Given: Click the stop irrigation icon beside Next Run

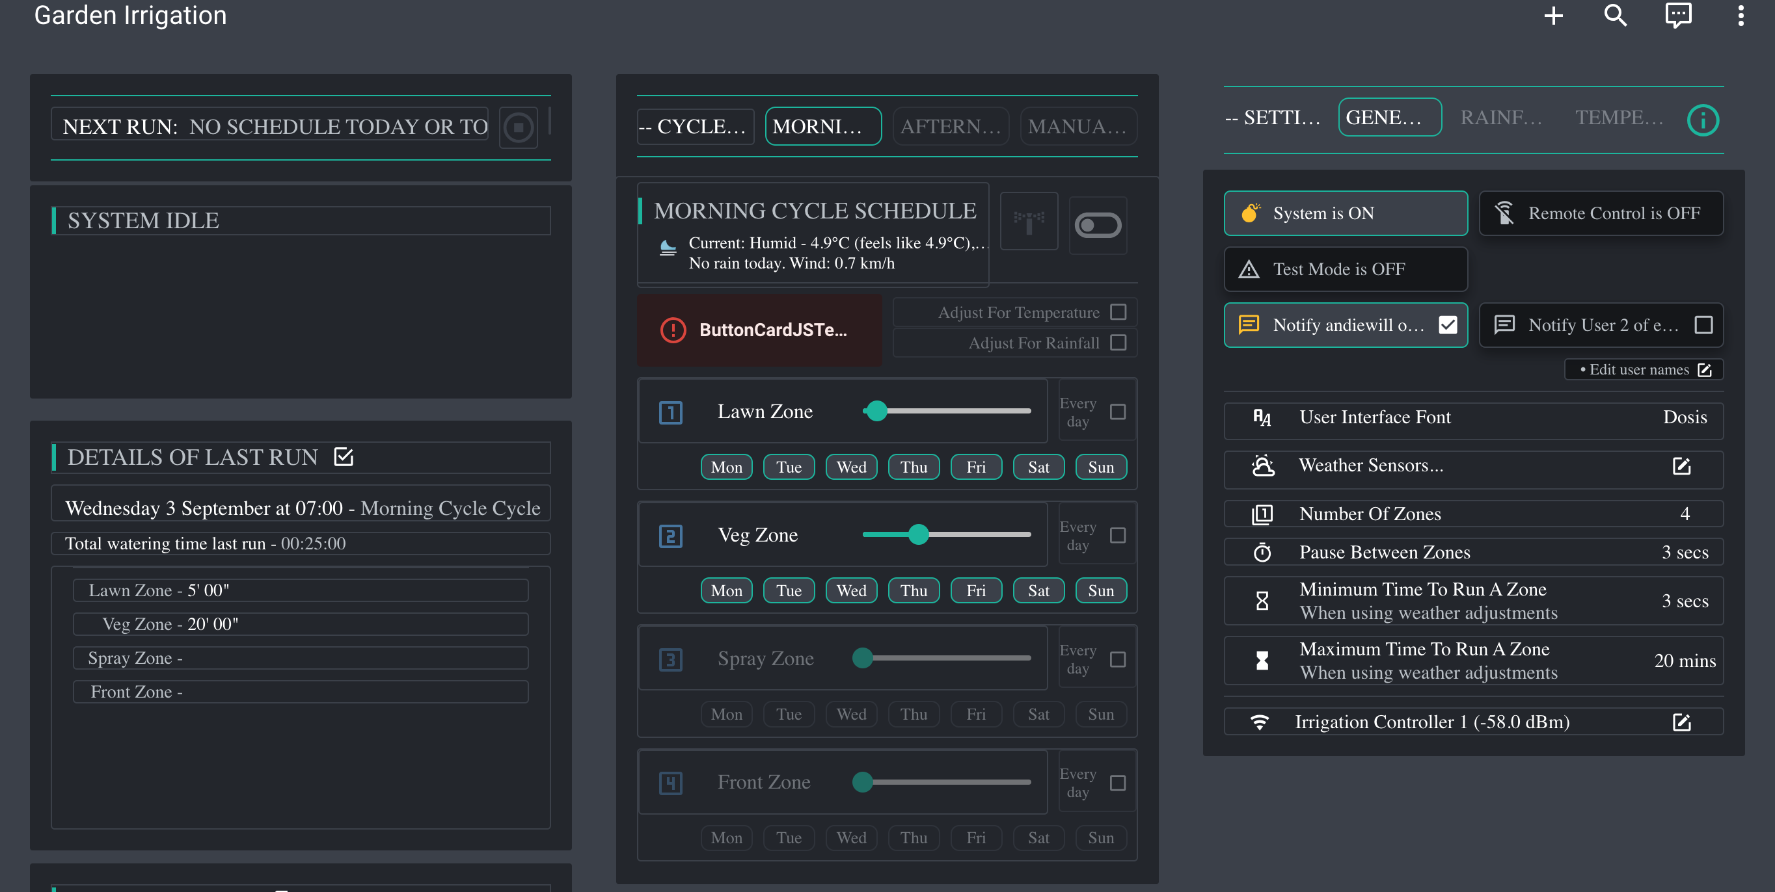Looking at the screenshot, I should click(x=518, y=127).
